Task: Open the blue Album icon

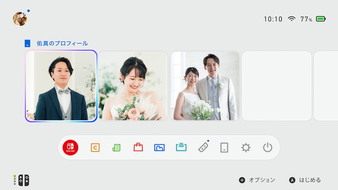Action: click(159, 148)
